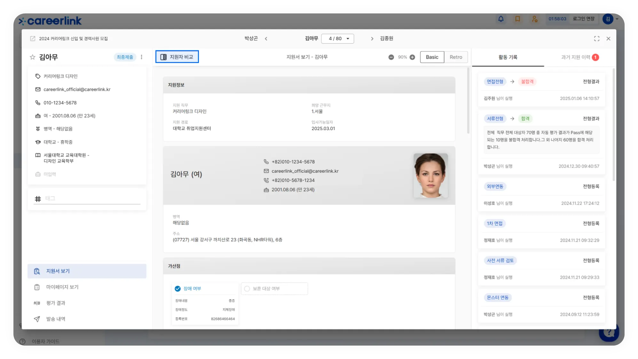Open the three-dot menu beside 최종제출

click(x=142, y=57)
